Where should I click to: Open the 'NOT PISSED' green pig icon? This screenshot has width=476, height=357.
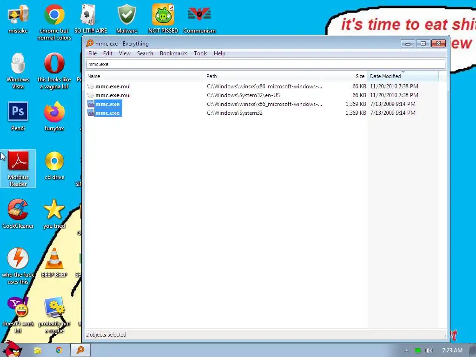[163, 18]
